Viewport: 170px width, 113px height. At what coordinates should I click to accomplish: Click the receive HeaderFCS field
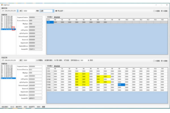pos(36,49)
